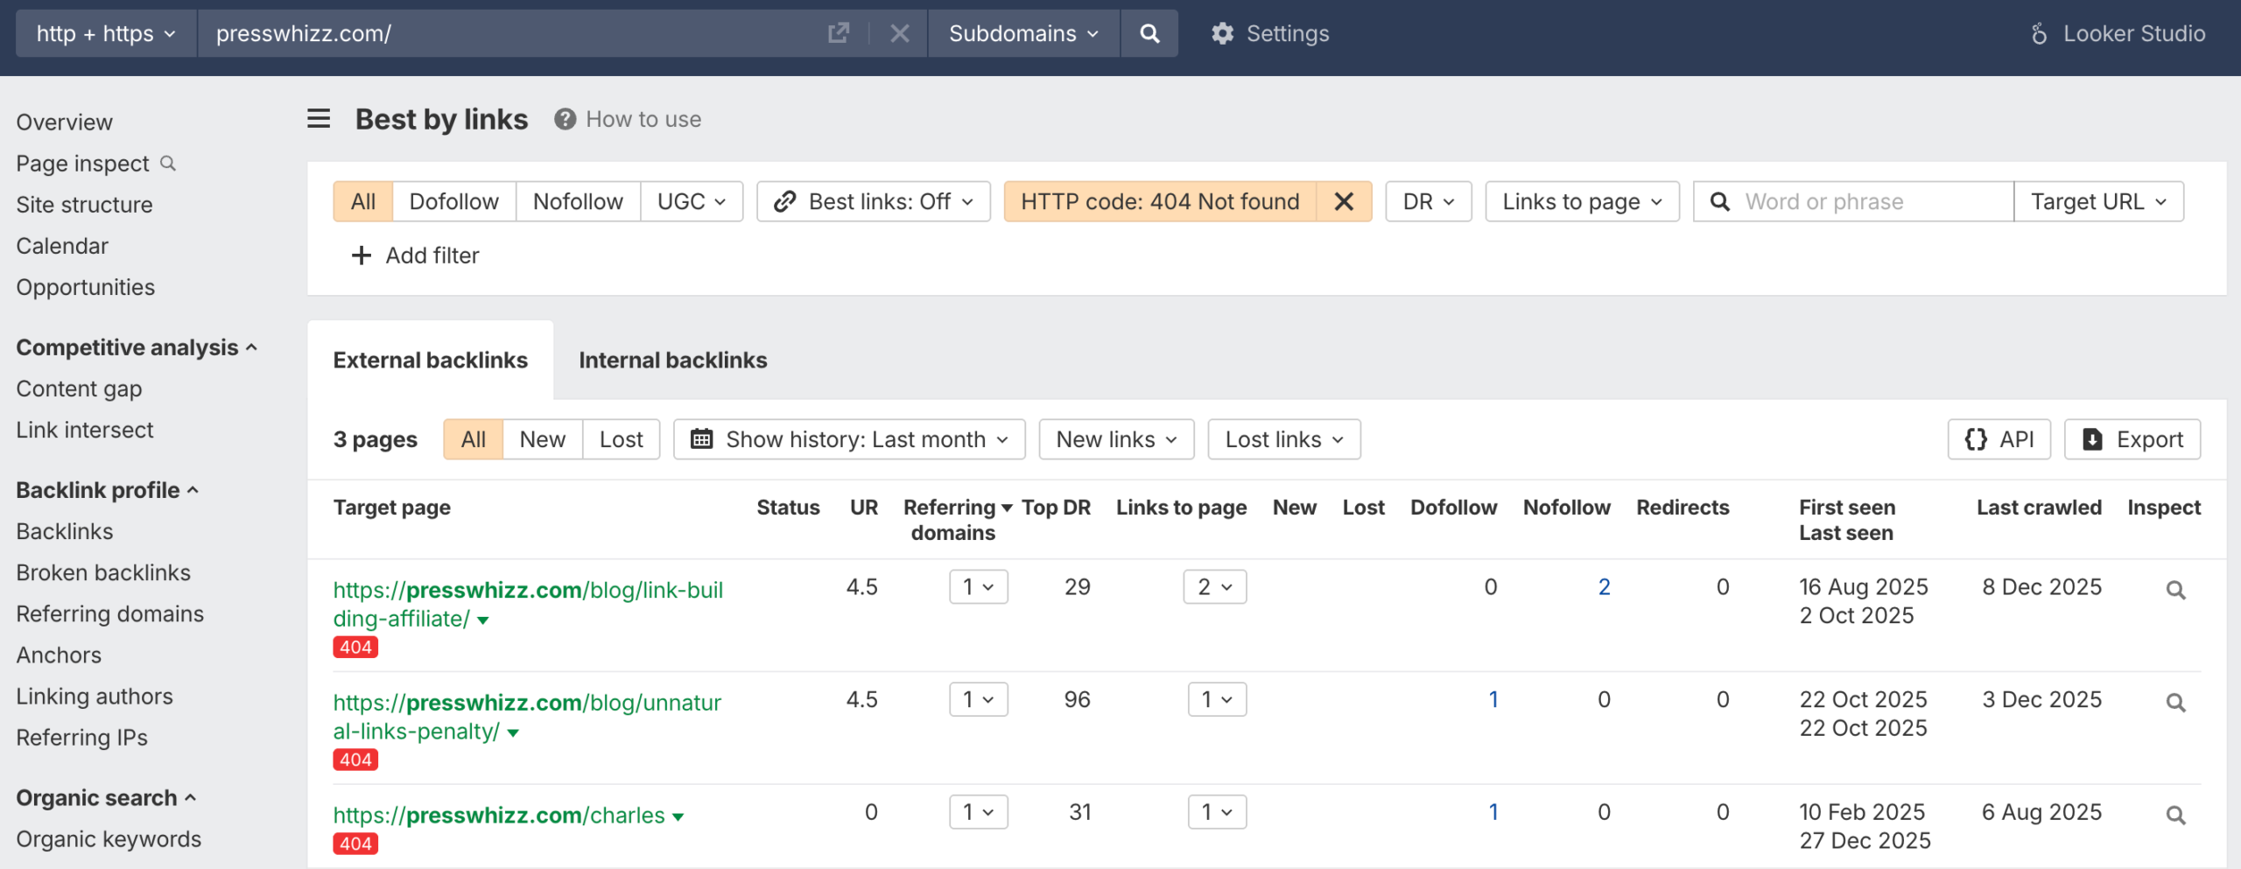Open presswhizz.com in a new tab via external link icon

coord(838,32)
